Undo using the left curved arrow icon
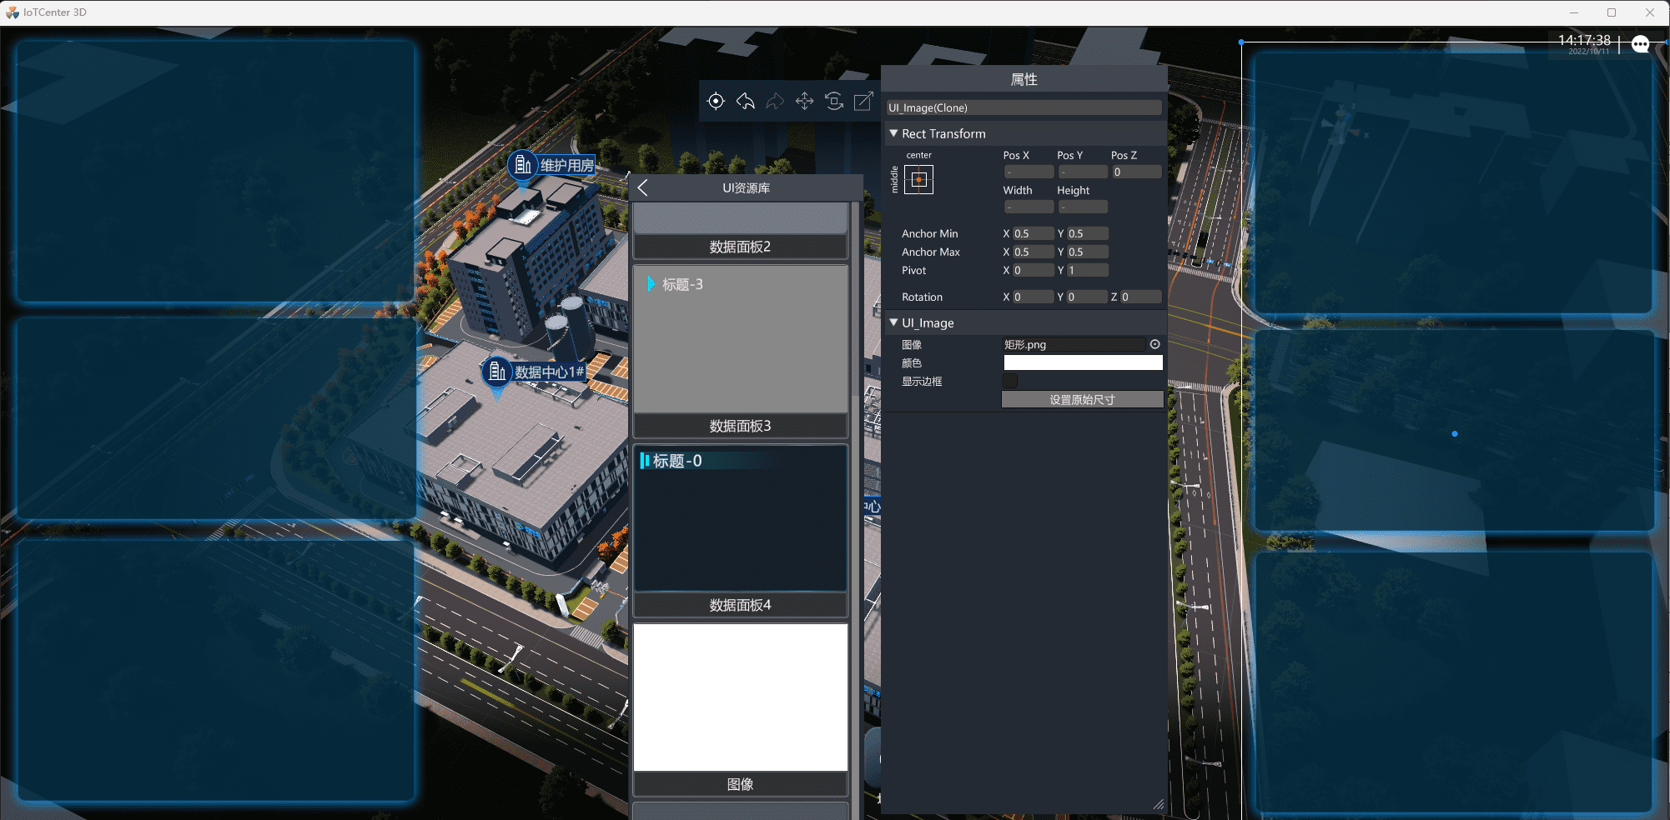1670x820 pixels. coord(746,102)
